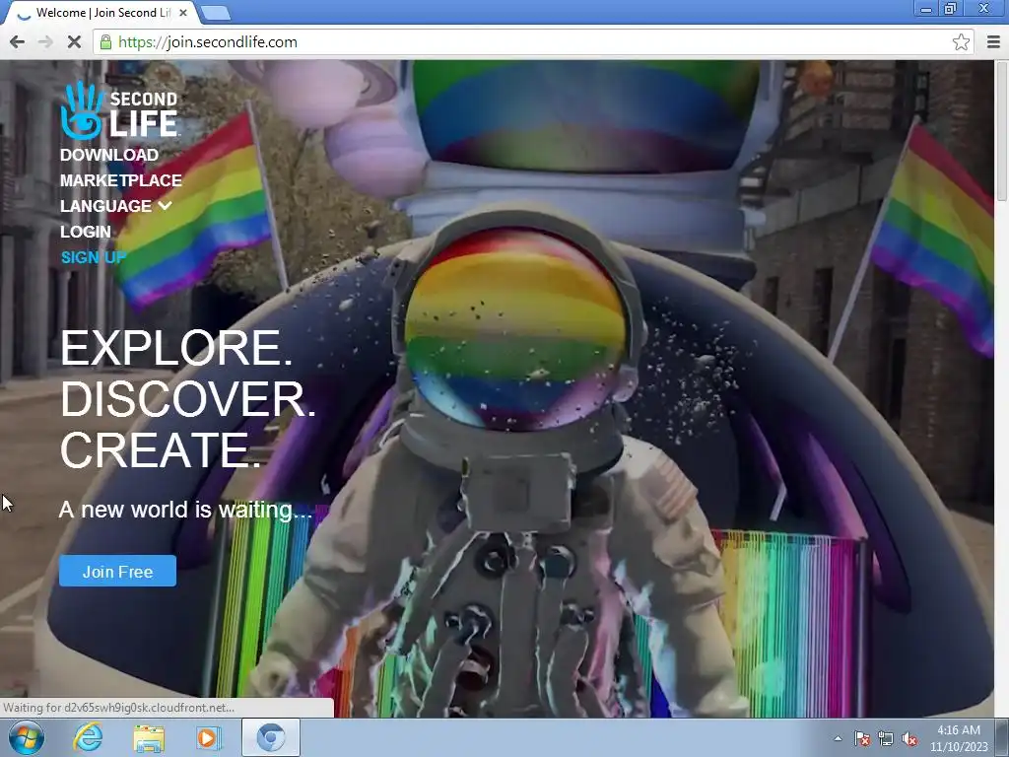Click the browser forward arrow
The width and height of the screenshot is (1009, 757).
coord(45,41)
